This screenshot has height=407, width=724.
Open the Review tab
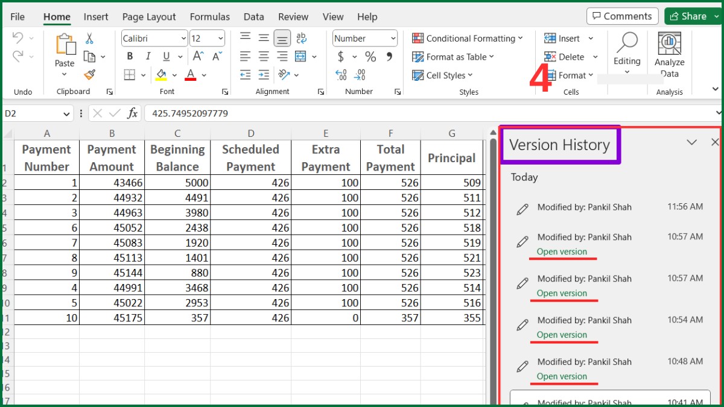pyautogui.click(x=293, y=16)
